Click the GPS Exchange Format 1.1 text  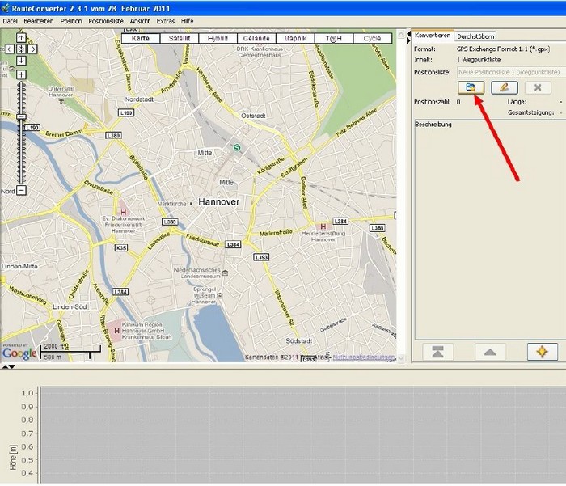(503, 49)
